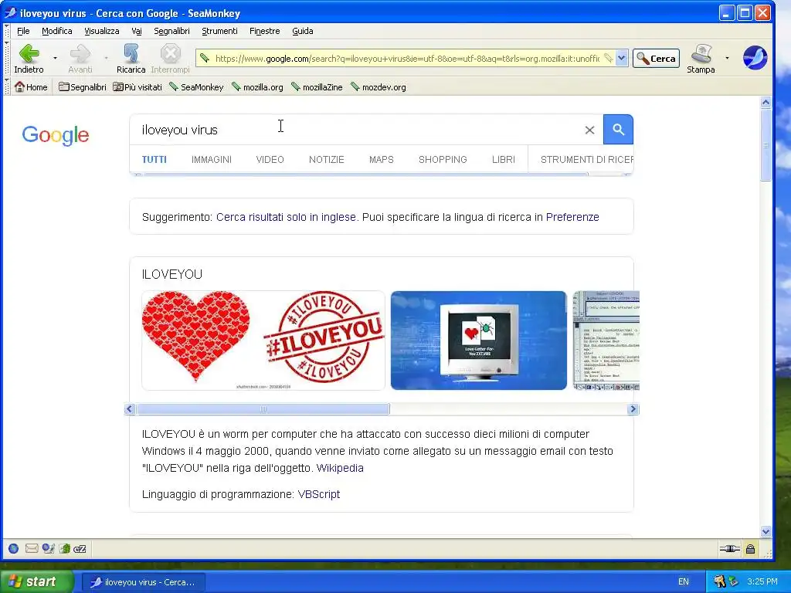The width and height of the screenshot is (791, 593).
Task: Print the page using Stampa icon
Action: 701,53
